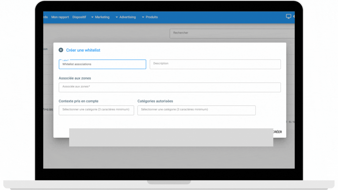Open the Mon rapport menu item

pyautogui.click(x=60, y=17)
